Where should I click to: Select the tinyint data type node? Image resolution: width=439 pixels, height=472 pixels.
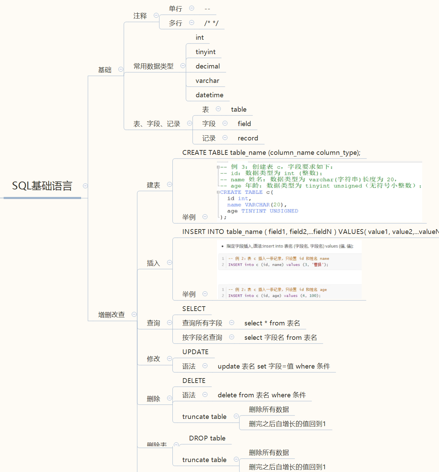206,52
